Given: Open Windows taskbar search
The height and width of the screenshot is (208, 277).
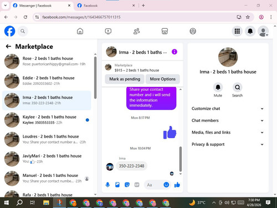Looking at the screenshot, I should 19,203.
